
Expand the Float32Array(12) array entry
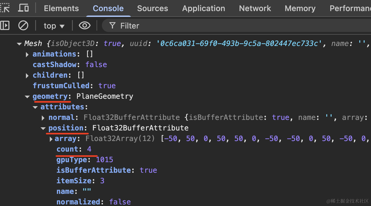51,139
